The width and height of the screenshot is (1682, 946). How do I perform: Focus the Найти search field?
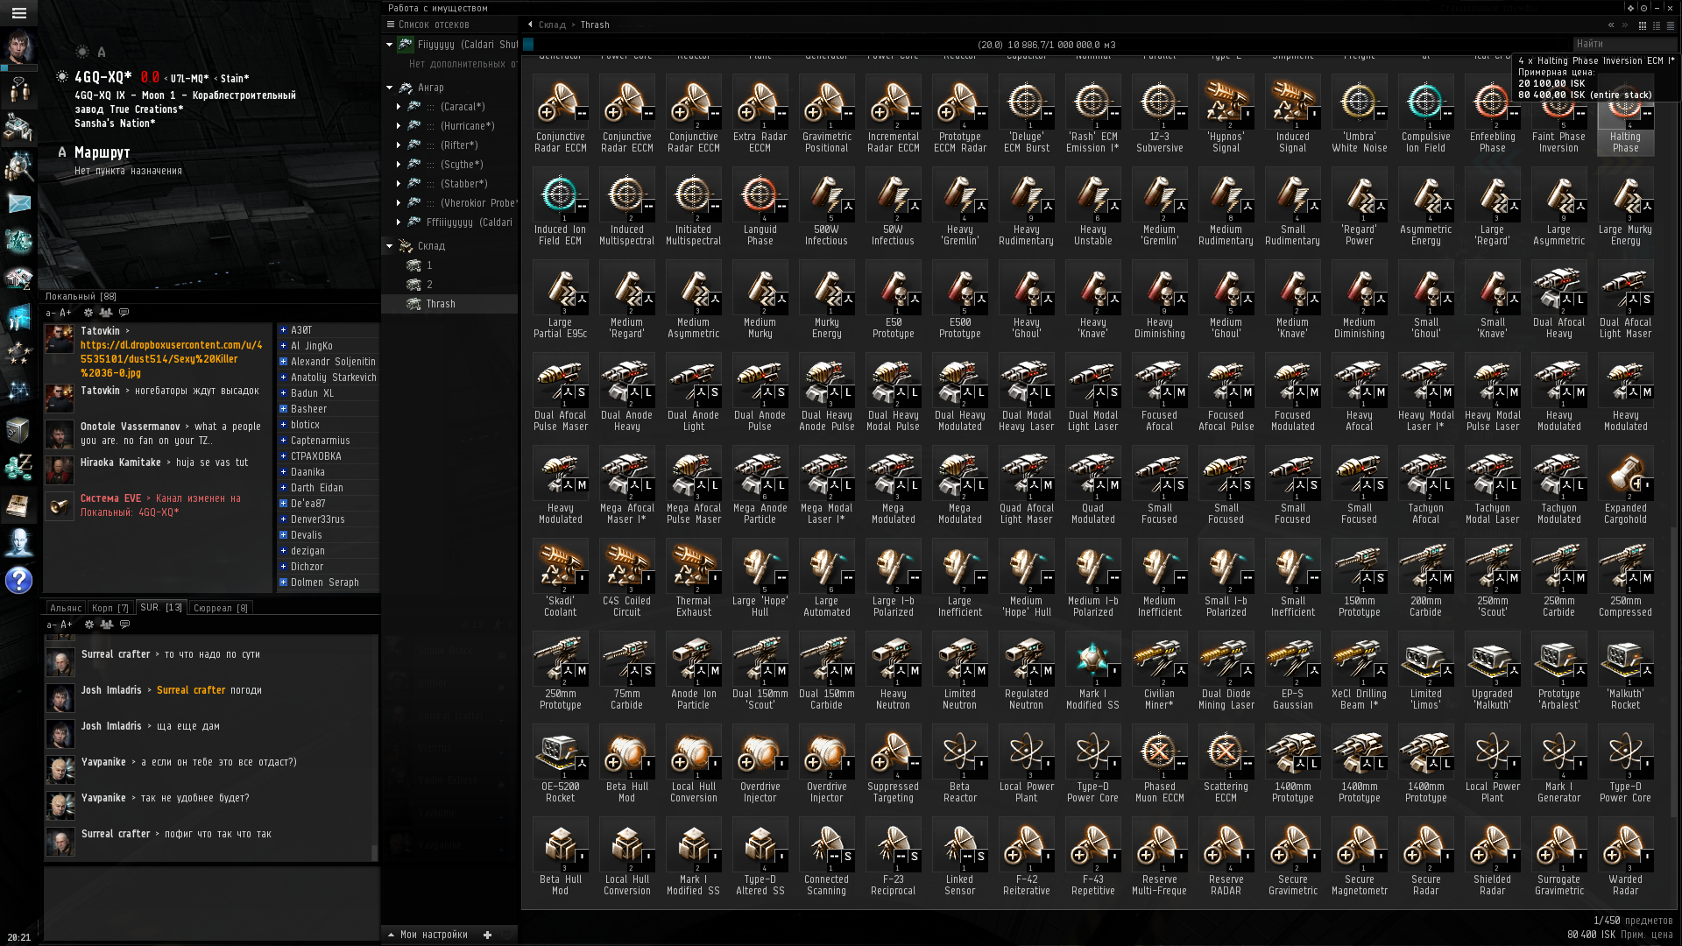click(x=1623, y=44)
